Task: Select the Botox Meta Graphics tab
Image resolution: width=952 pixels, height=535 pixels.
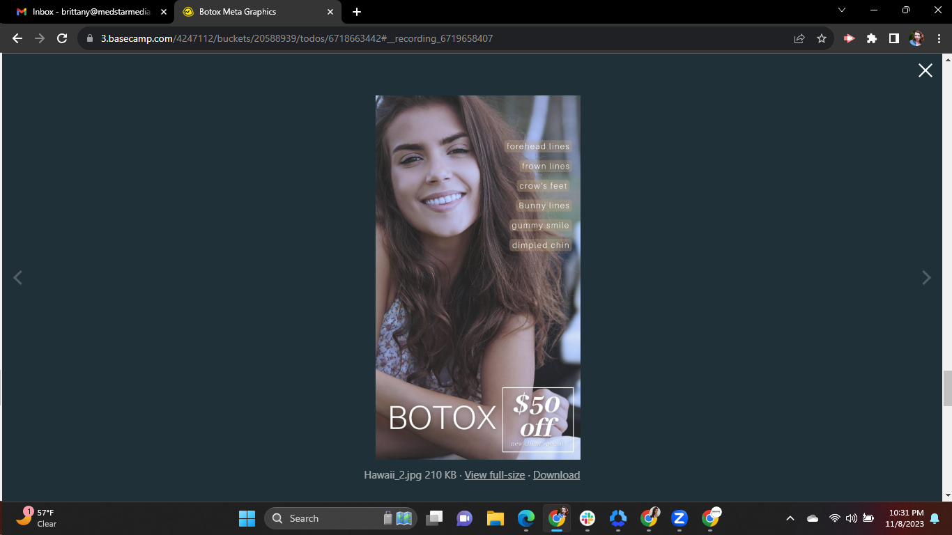Action: coord(258,12)
